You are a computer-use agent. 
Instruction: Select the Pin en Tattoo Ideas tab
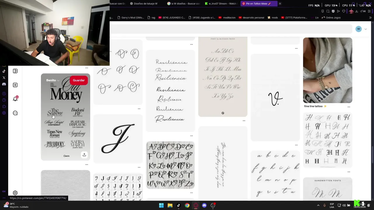(258, 3)
